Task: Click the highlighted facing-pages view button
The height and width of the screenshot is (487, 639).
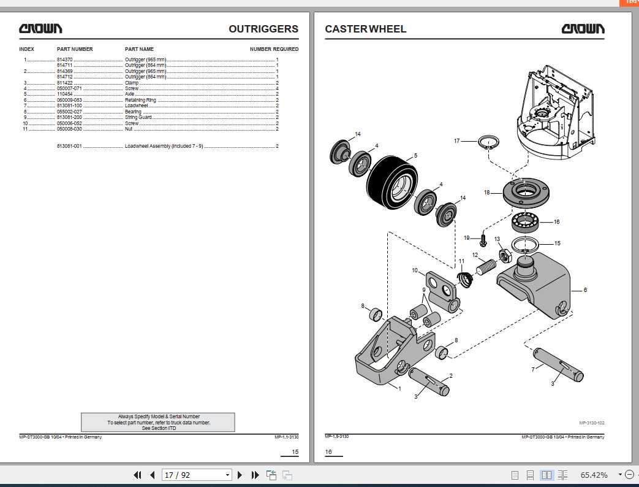Action: 546,475
